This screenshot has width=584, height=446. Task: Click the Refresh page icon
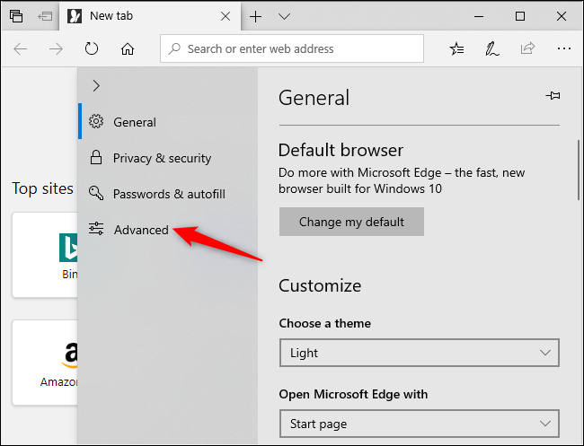[91, 49]
